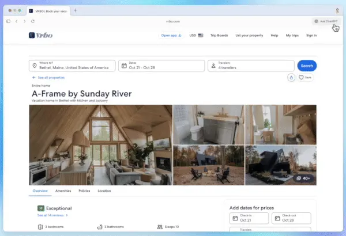Image resolution: width=346 pixels, height=236 pixels.
Task: Reload the page with refresh icon
Action: point(33,21)
